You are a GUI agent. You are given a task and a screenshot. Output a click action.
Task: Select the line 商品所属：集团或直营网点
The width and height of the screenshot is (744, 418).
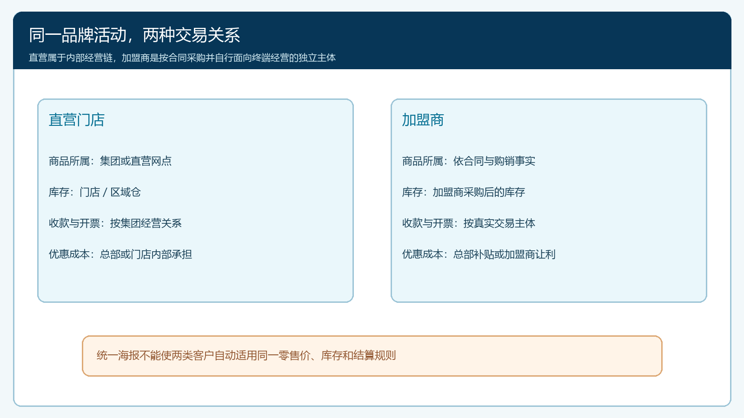(110, 161)
